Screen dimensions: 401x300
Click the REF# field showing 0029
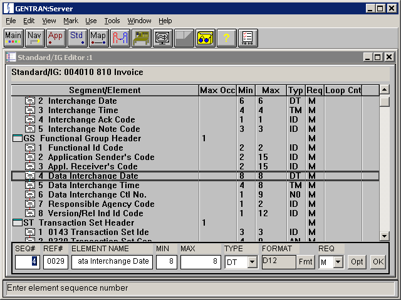56,262
